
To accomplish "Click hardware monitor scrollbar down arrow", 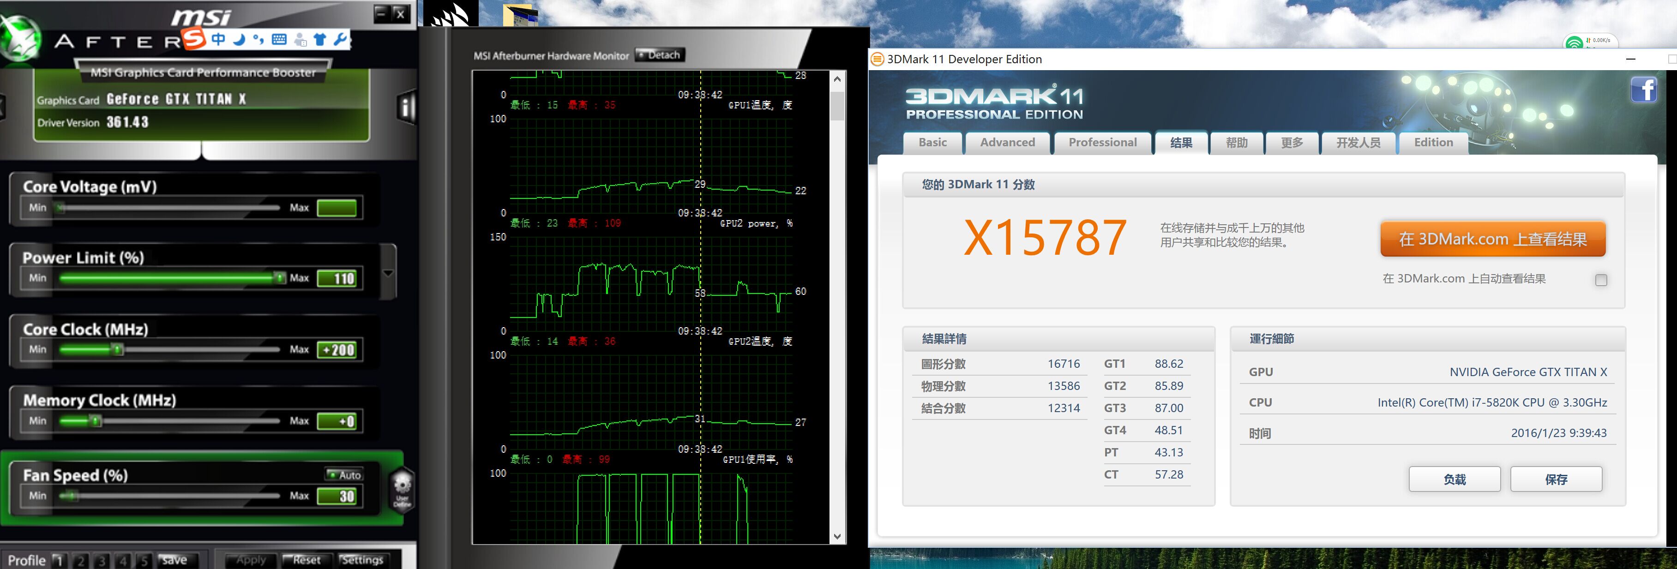I will pyautogui.click(x=837, y=537).
